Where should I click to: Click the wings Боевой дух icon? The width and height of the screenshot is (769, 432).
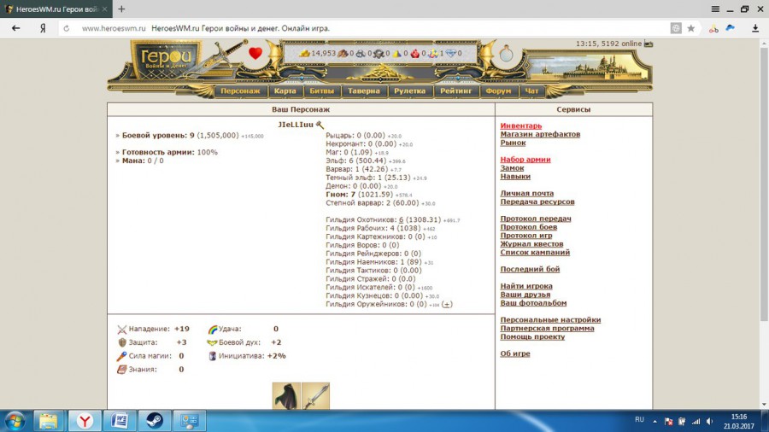point(212,342)
